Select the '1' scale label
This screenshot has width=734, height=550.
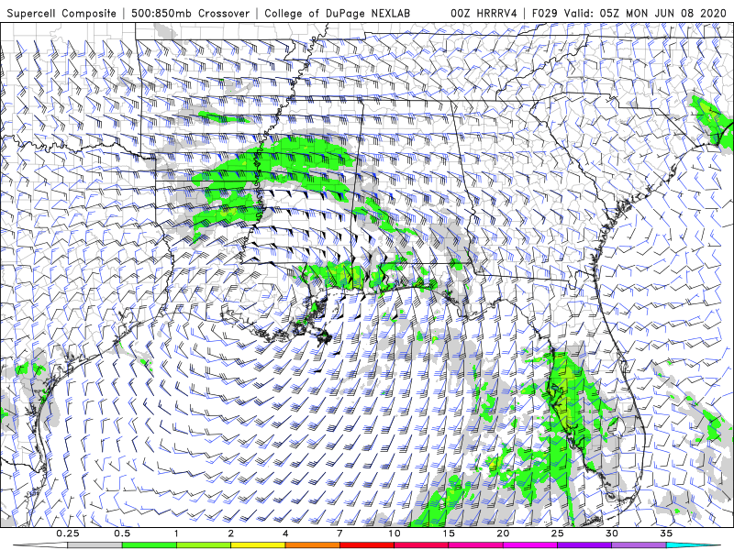[x=176, y=533]
